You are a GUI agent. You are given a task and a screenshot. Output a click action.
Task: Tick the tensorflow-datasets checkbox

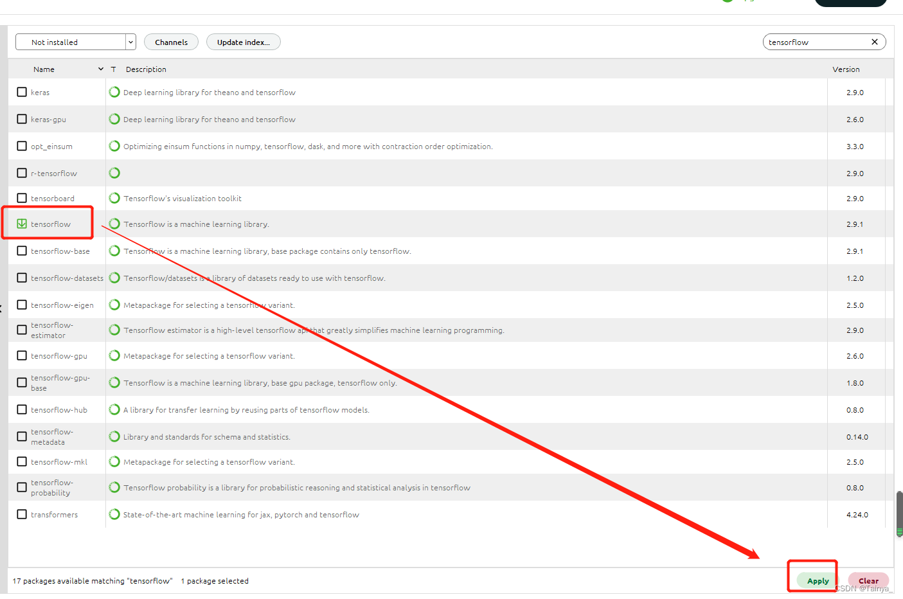[22, 278]
